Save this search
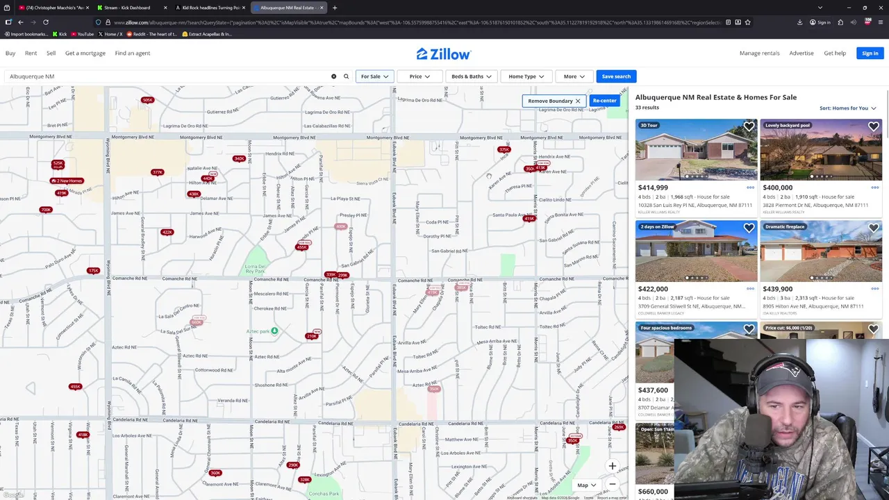This screenshot has width=889, height=500. point(616,76)
